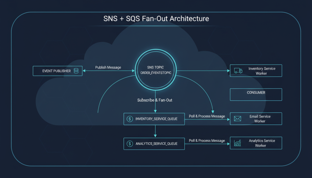Screen dimensions: 312x178
Task: Click the Analytics Service Worker text
Action: pos(262,143)
